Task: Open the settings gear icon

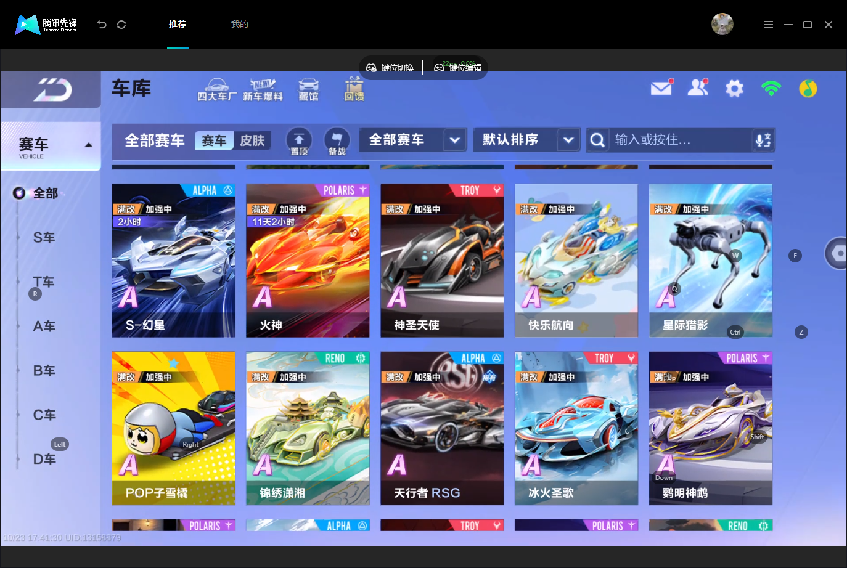Action: (734, 89)
